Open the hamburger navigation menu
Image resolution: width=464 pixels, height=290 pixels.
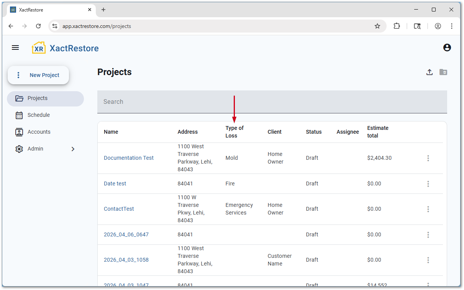point(15,48)
